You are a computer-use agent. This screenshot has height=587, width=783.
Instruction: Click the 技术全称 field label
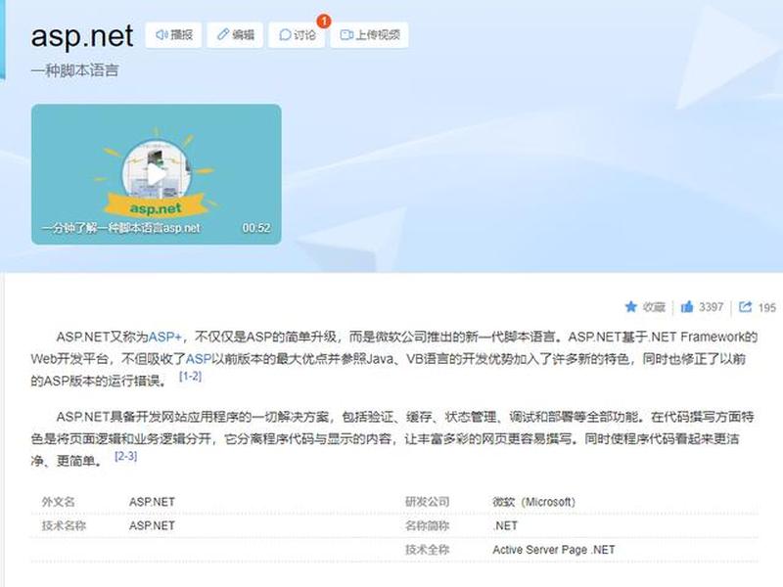point(428,550)
